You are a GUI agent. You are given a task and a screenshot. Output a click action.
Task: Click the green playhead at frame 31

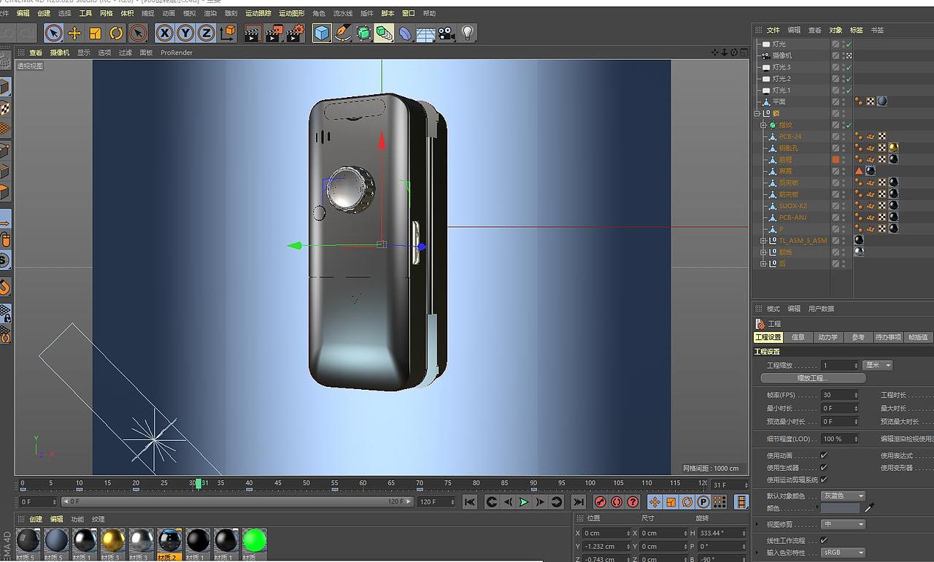tap(198, 483)
